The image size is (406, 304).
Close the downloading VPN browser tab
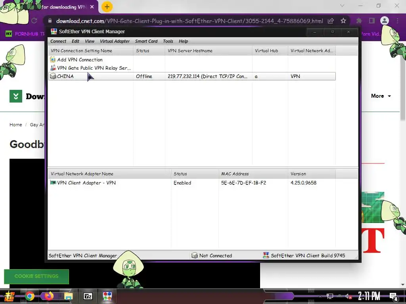(92, 7)
